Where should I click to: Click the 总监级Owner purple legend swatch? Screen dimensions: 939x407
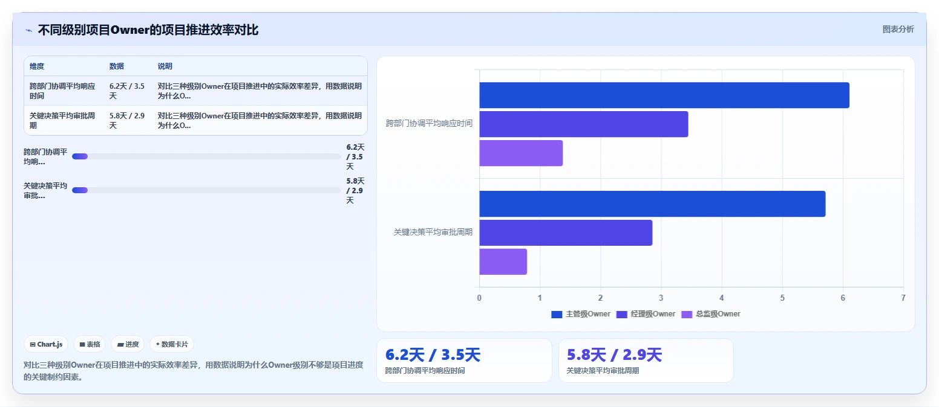click(687, 314)
